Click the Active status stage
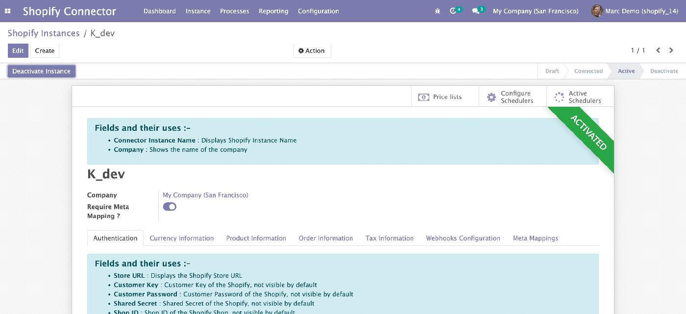Viewport: 686px width, 314px height. (x=626, y=71)
